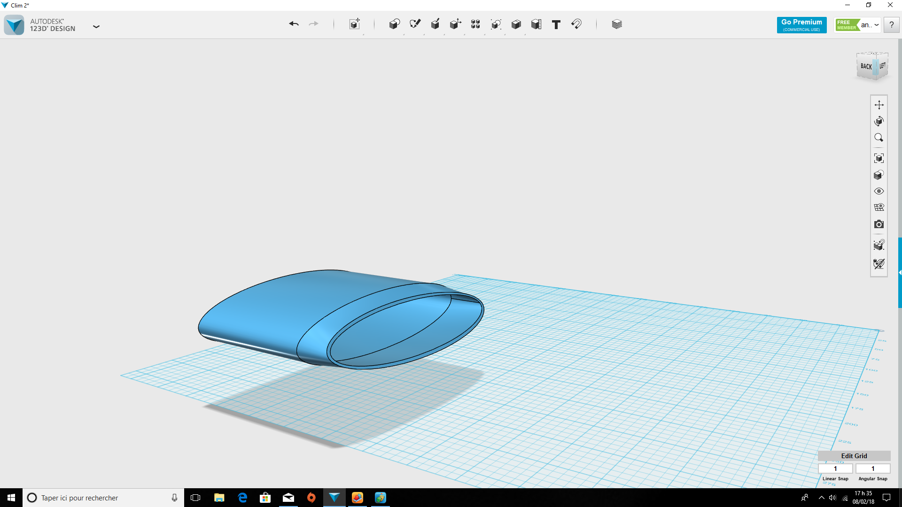Toggle solids visibility eye icon
Image resolution: width=902 pixels, height=507 pixels.
tap(879, 191)
